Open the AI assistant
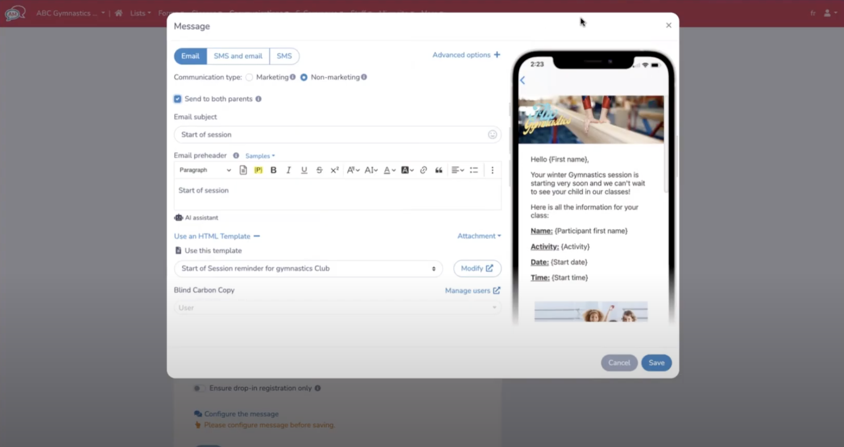 click(196, 217)
